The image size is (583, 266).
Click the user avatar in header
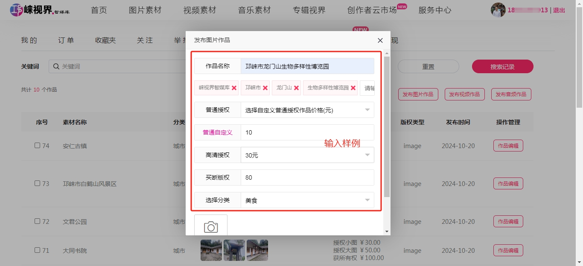[x=498, y=10]
